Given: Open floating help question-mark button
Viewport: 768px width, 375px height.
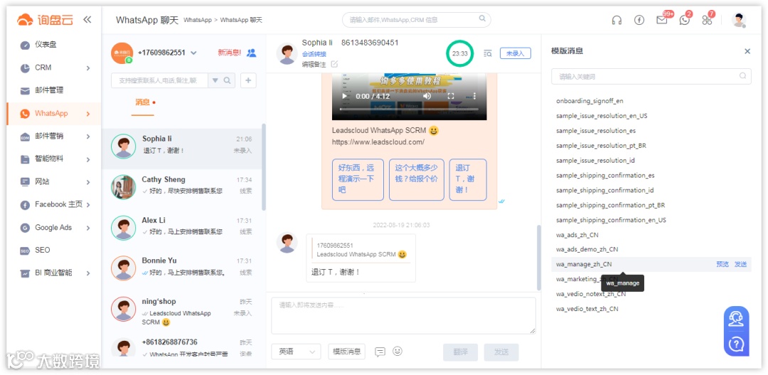Looking at the screenshot, I should pyautogui.click(x=736, y=344).
